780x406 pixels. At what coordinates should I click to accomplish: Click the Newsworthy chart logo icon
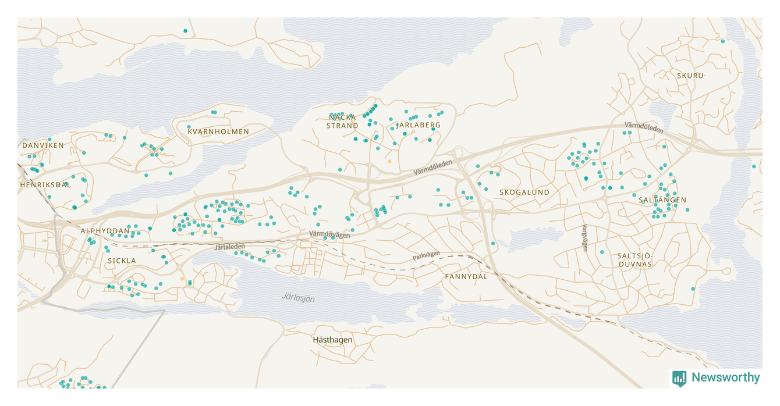(679, 378)
